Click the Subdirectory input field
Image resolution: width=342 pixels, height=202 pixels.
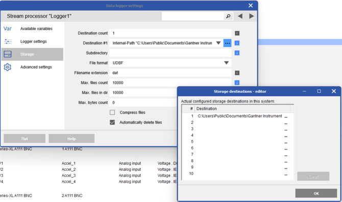click(170, 53)
